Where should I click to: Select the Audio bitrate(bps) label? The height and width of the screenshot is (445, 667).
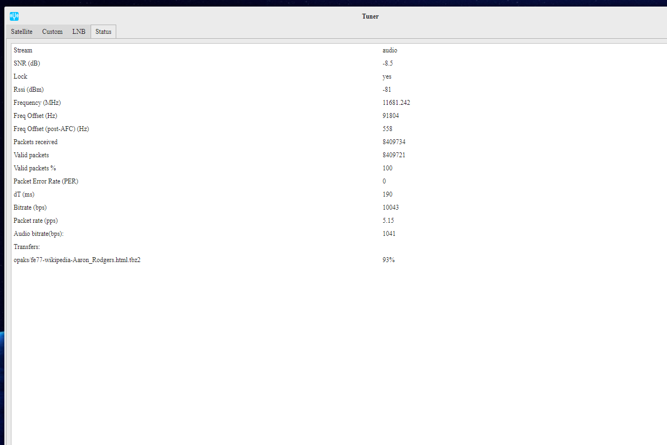pyautogui.click(x=39, y=234)
